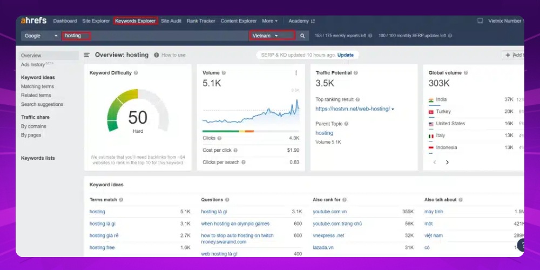Open the 'máy tính' keyword link
The image size is (540, 270).
[434, 212]
